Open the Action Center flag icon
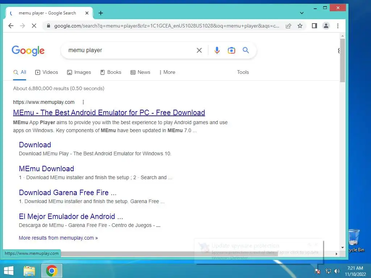Screen dimensions: 371x278 coord(317,271)
